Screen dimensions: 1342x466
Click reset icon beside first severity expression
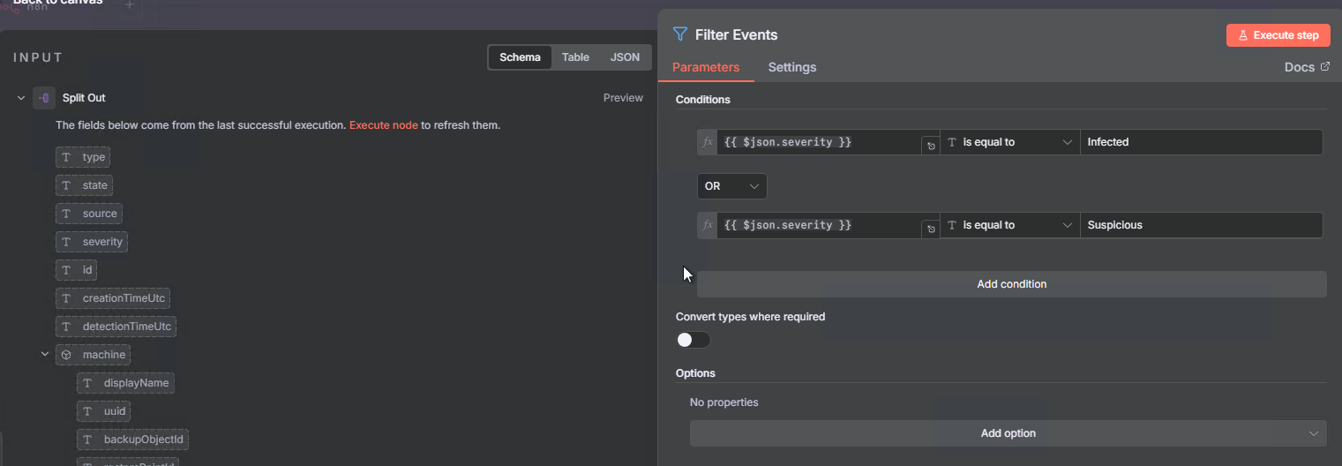tap(930, 147)
